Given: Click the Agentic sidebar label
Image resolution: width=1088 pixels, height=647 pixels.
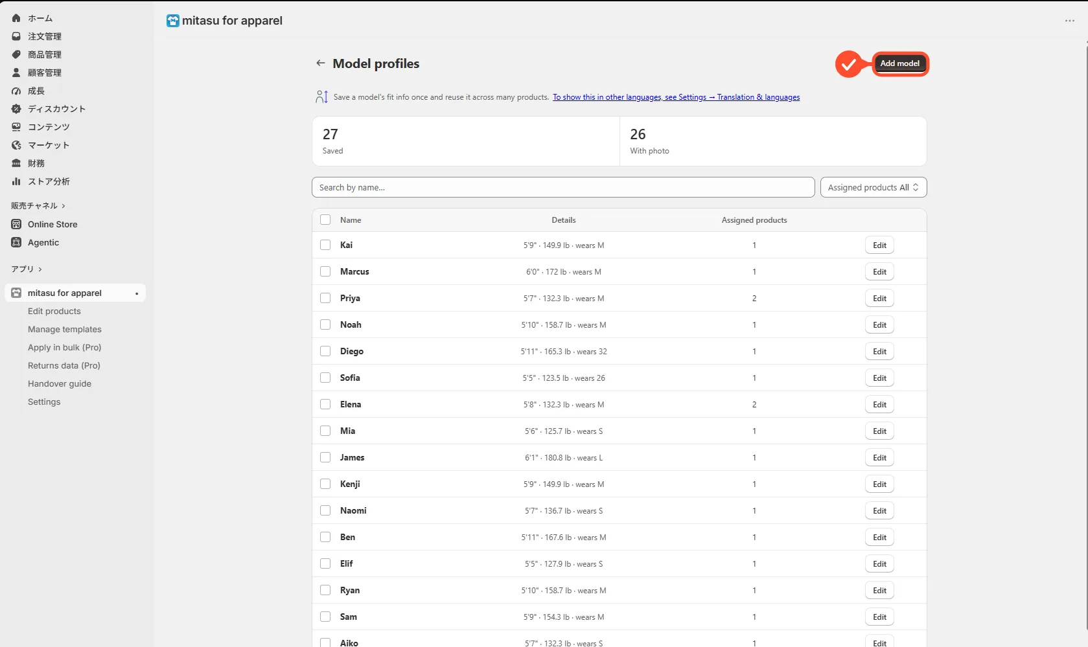Looking at the screenshot, I should pos(43,242).
